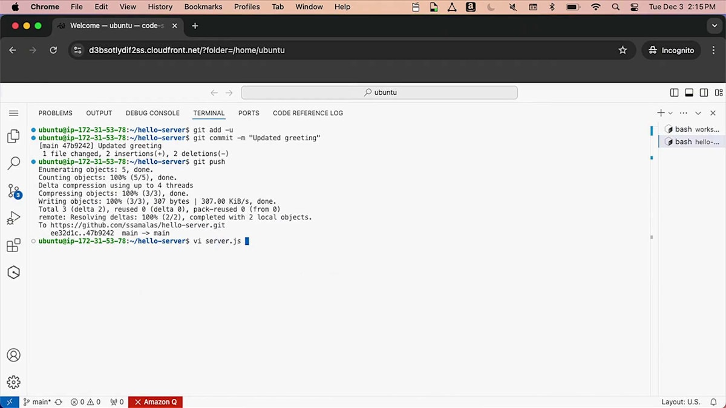The height and width of the screenshot is (408, 726).
Task: Create new terminal with plus icon
Action: pos(661,113)
